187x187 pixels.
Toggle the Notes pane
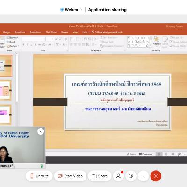click(x=131, y=154)
